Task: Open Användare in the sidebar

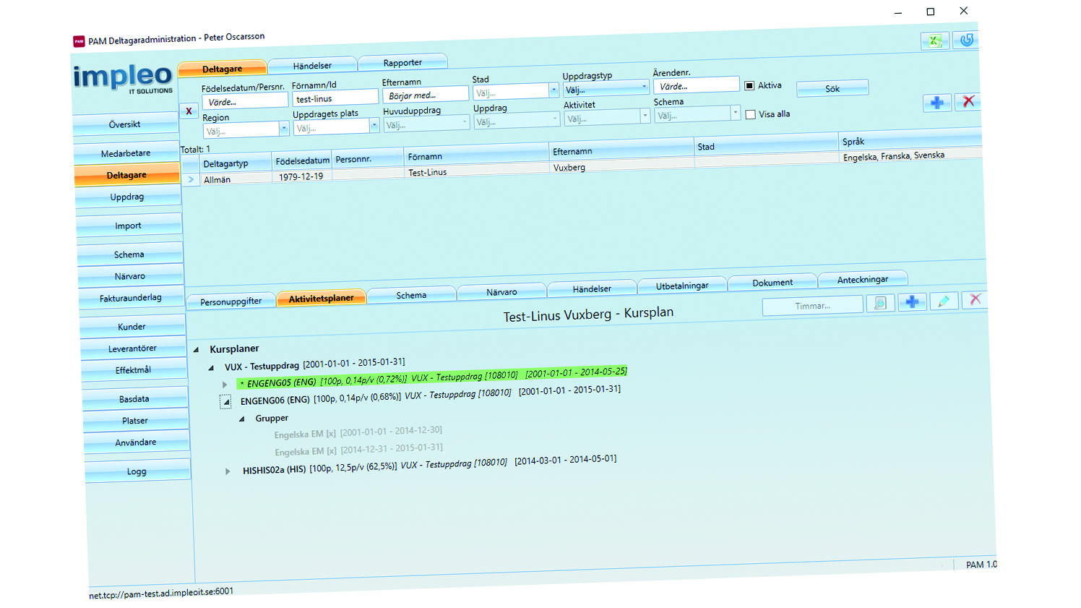Action: pyautogui.click(x=136, y=442)
